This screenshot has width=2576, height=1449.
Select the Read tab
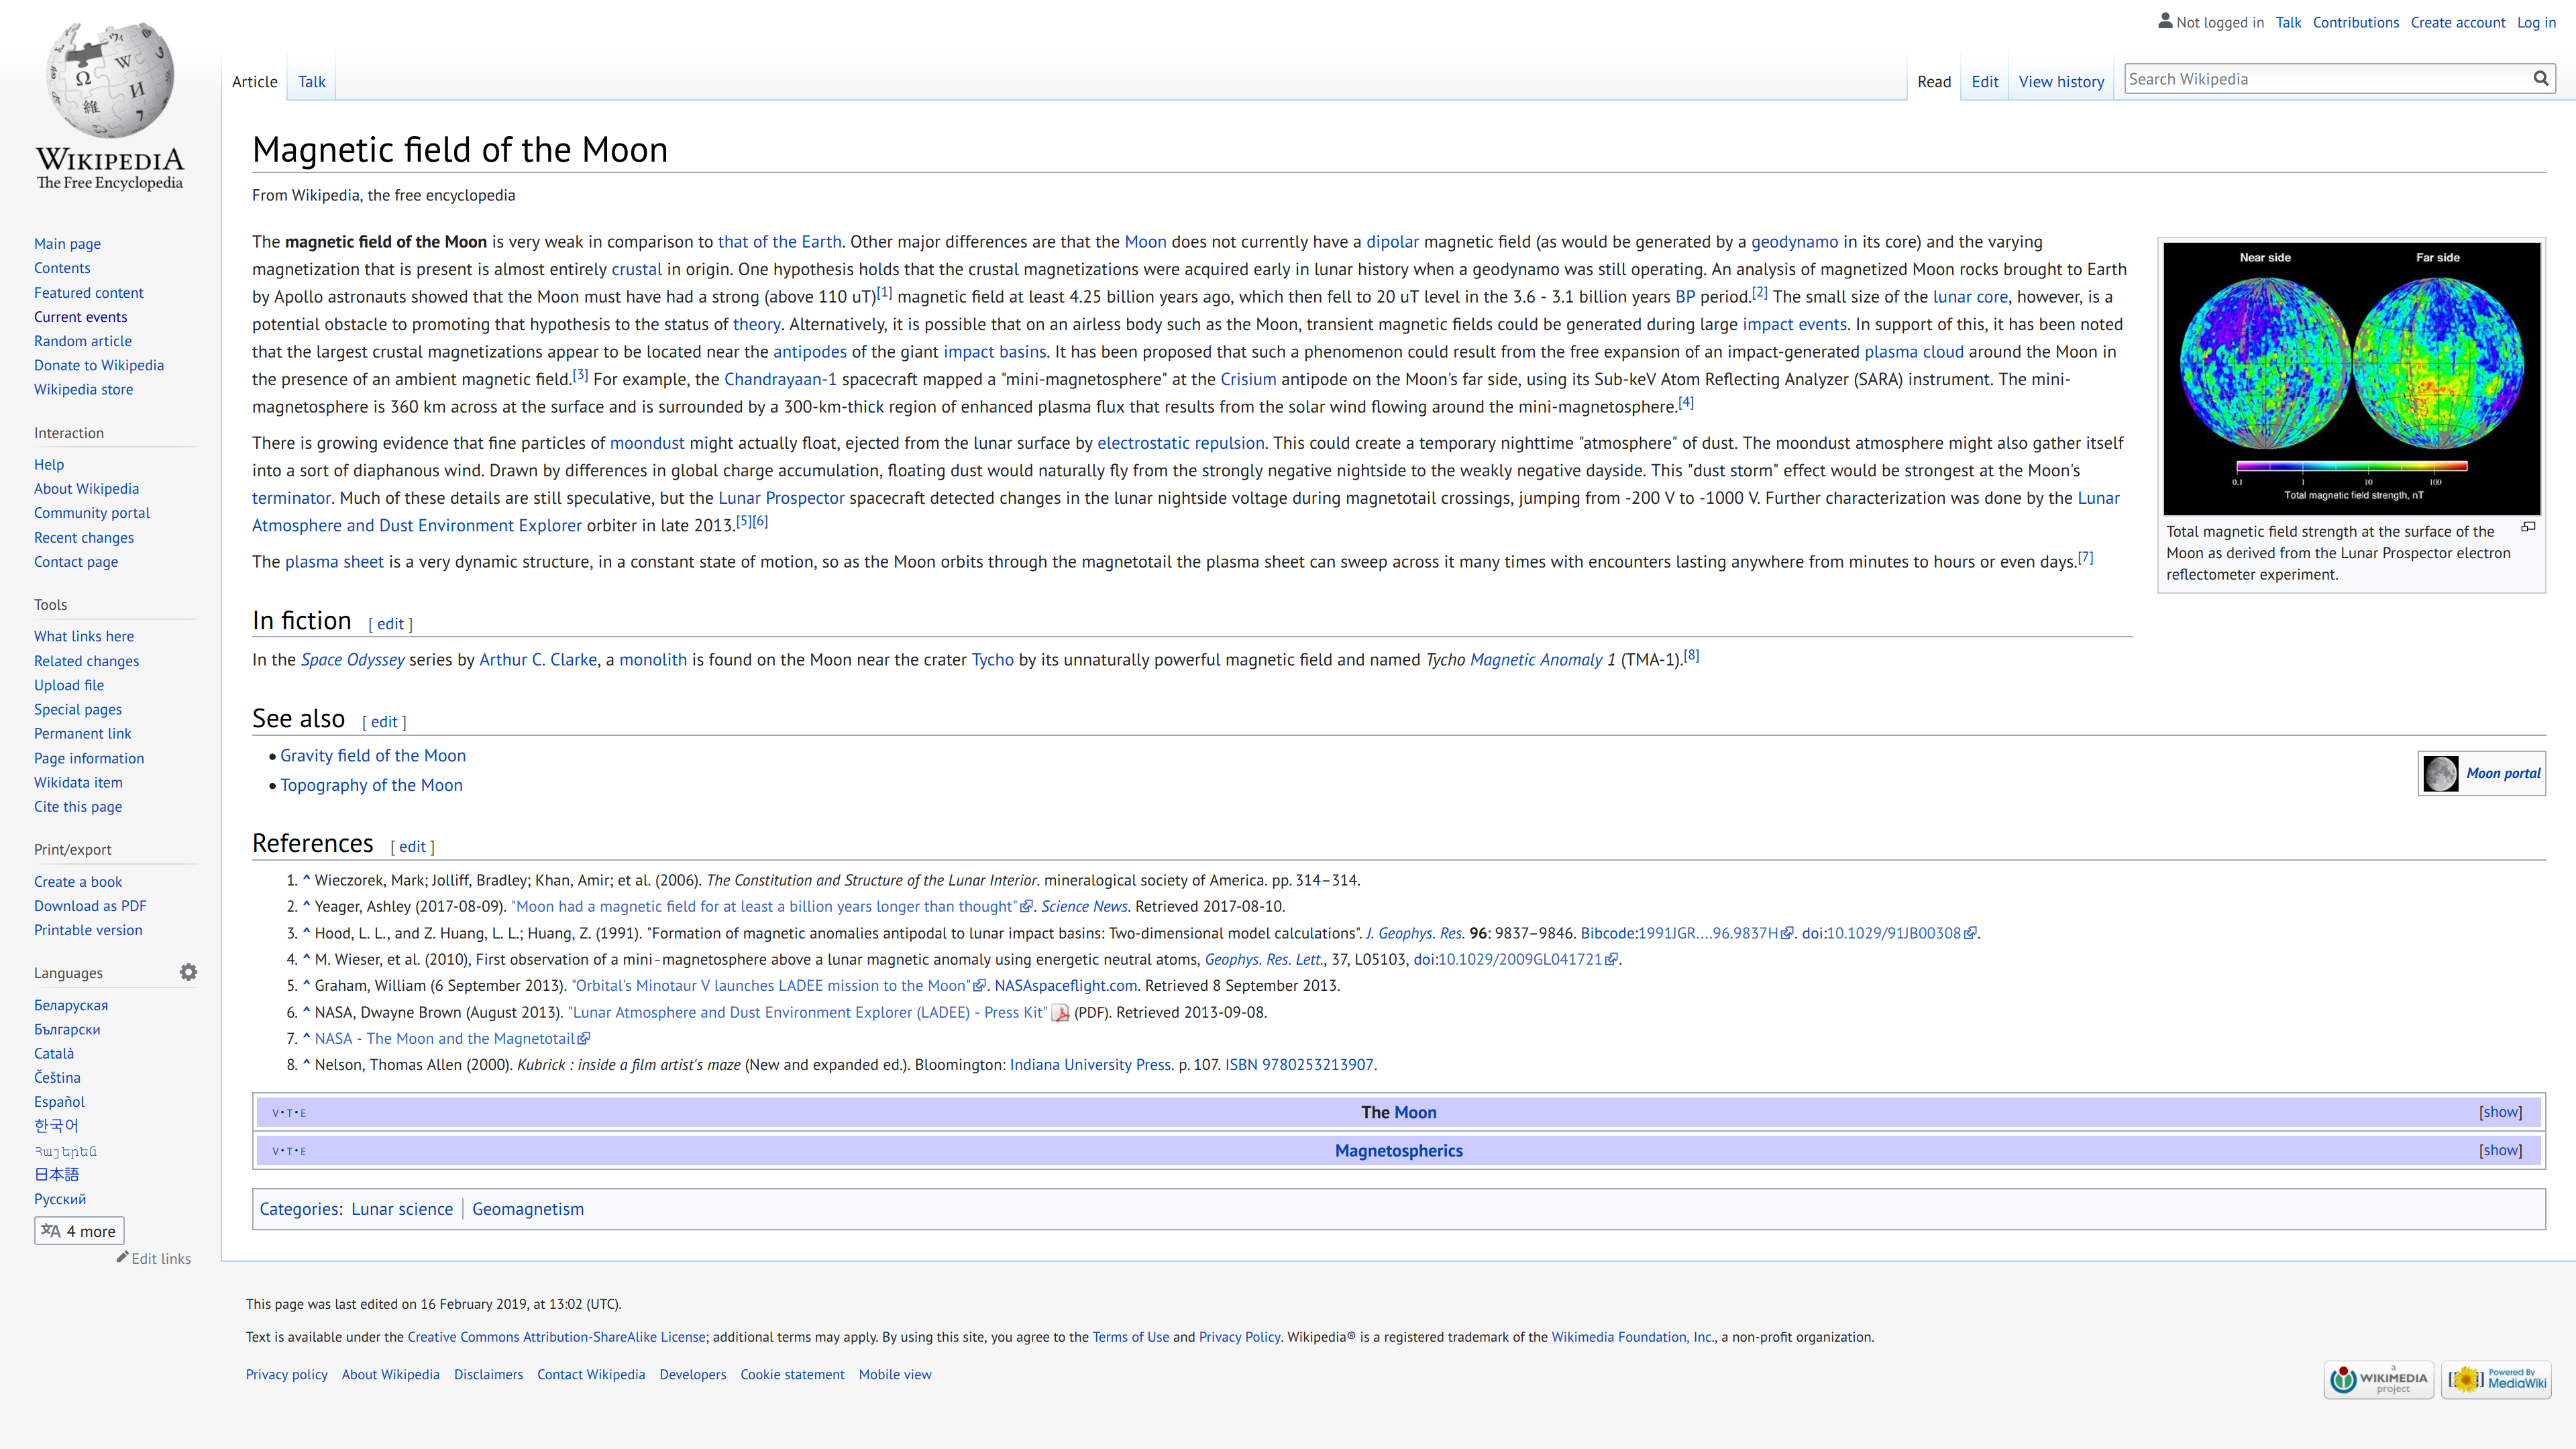pyautogui.click(x=1934, y=82)
